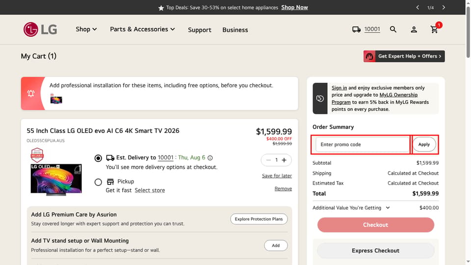This screenshot has height=265, width=471.
Task: Open the shopping cart icon
Action: (x=434, y=29)
